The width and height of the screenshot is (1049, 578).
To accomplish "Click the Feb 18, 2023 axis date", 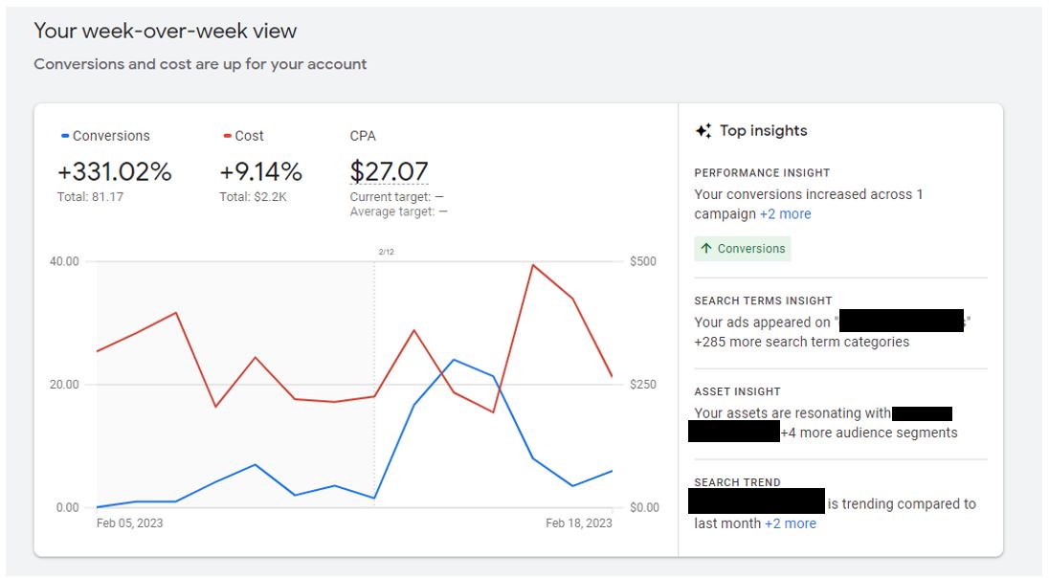I will point(578,523).
